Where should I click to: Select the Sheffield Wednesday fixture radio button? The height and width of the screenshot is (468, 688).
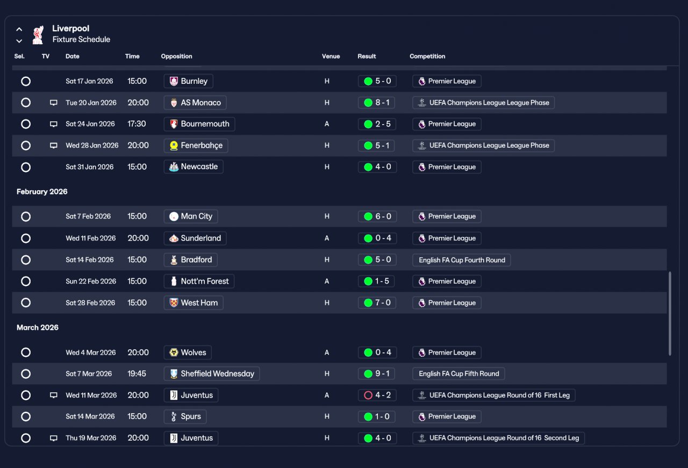[x=26, y=374]
